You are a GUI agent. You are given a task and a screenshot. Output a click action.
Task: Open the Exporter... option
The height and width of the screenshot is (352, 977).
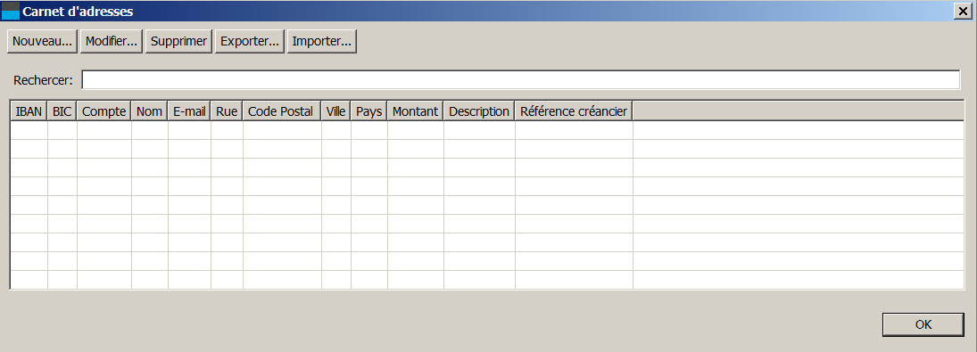pyautogui.click(x=250, y=42)
